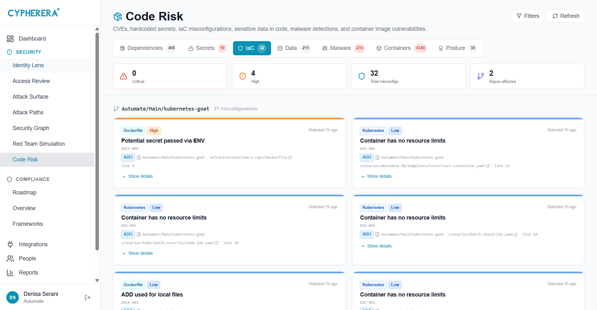The image size is (597, 310).
Task: Open Security Graph page
Action: 47,128
